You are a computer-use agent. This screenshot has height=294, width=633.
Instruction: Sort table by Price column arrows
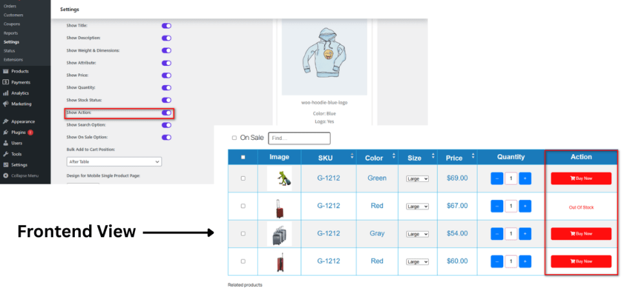coord(473,155)
